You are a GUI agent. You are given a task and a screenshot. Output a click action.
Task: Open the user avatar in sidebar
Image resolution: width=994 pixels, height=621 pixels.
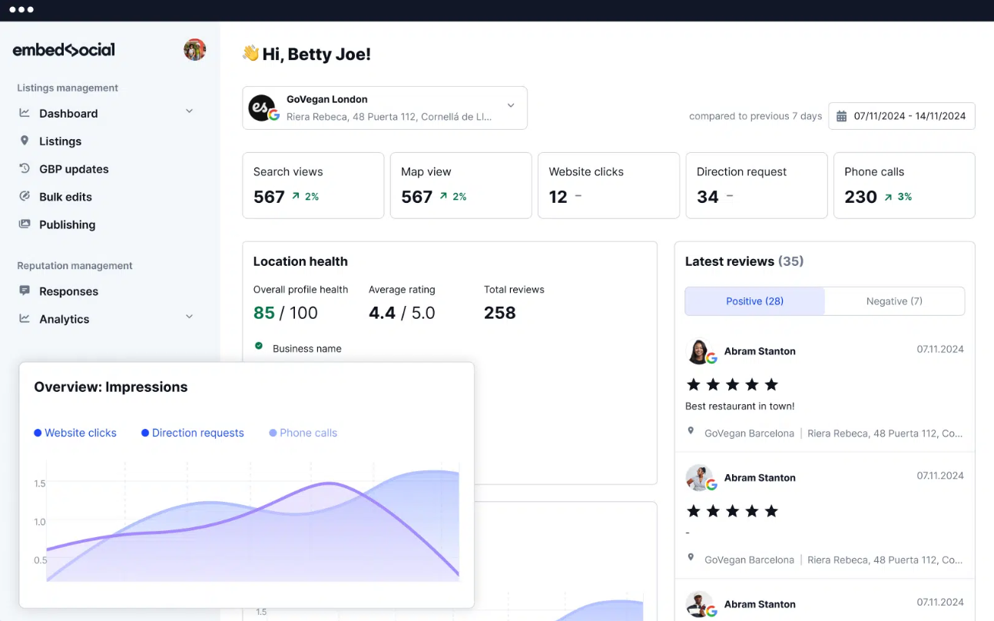[x=194, y=50]
